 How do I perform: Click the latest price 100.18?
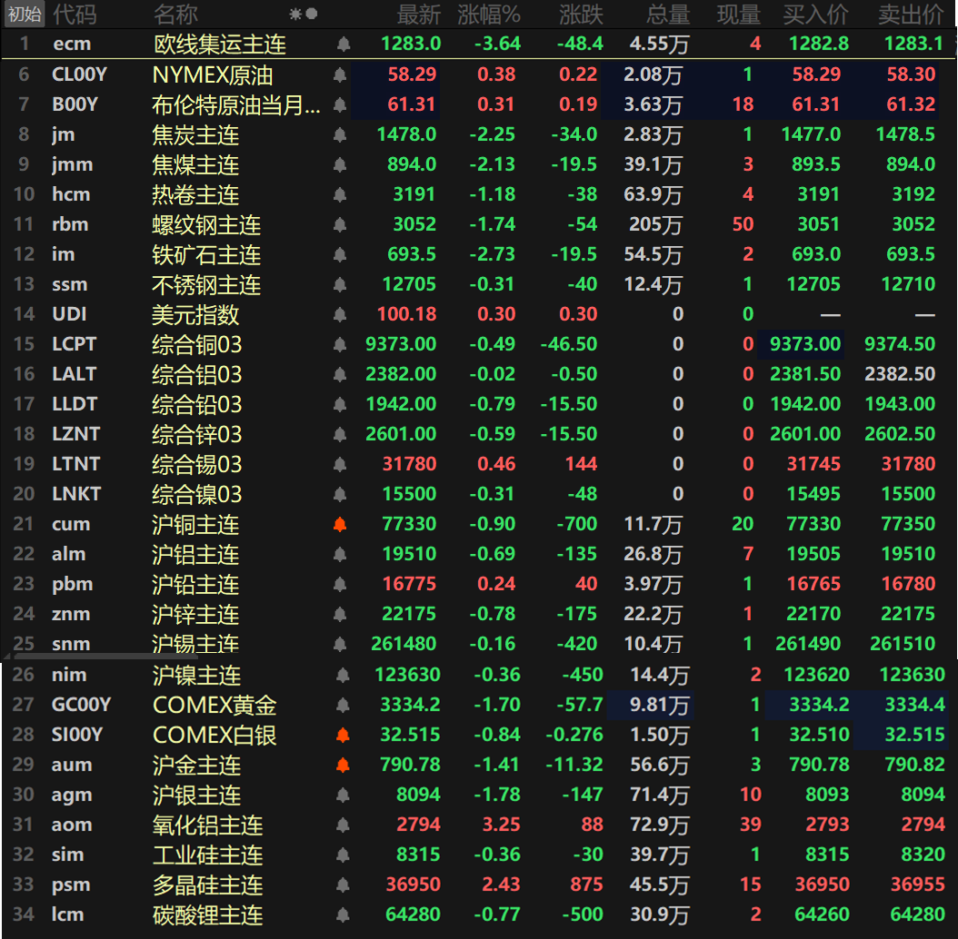pos(407,314)
